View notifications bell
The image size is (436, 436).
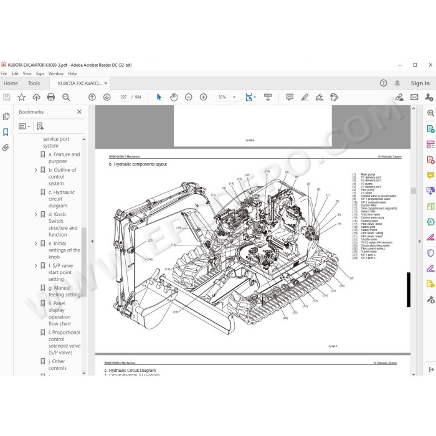click(397, 83)
